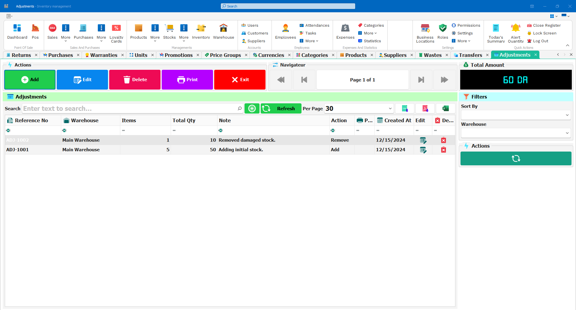Export adjustments to Excel
This screenshot has width=576, height=310.
coord(445,108)
